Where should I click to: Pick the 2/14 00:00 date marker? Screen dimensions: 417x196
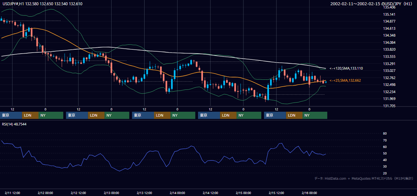point(177,193)
